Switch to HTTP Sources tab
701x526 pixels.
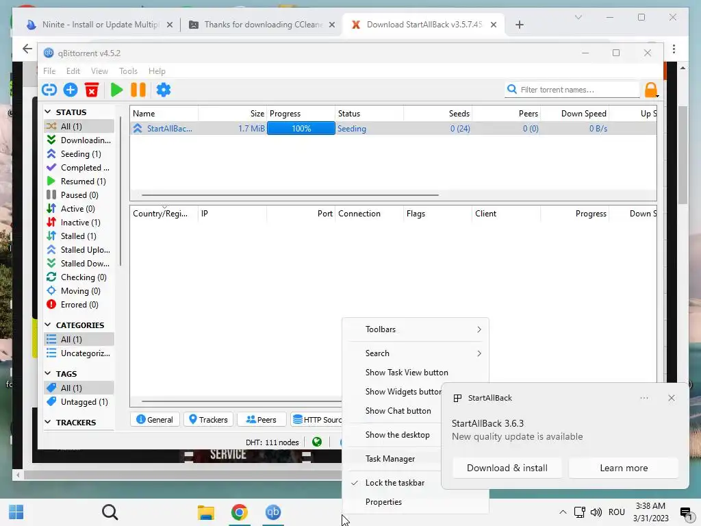pos(316,420)
